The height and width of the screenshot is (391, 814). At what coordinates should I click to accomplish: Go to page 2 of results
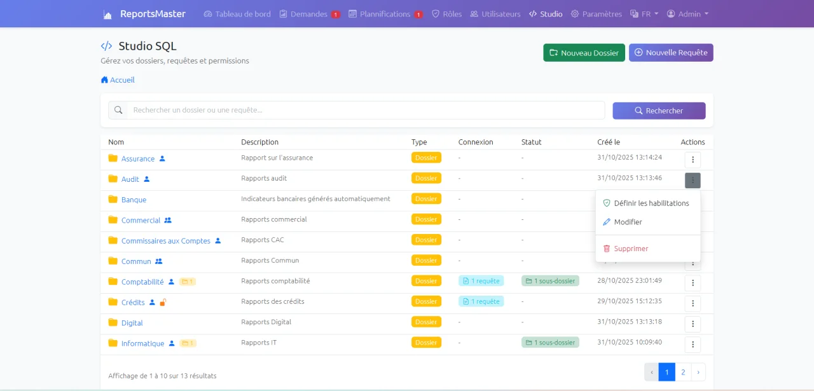click(x=683, y=372)
